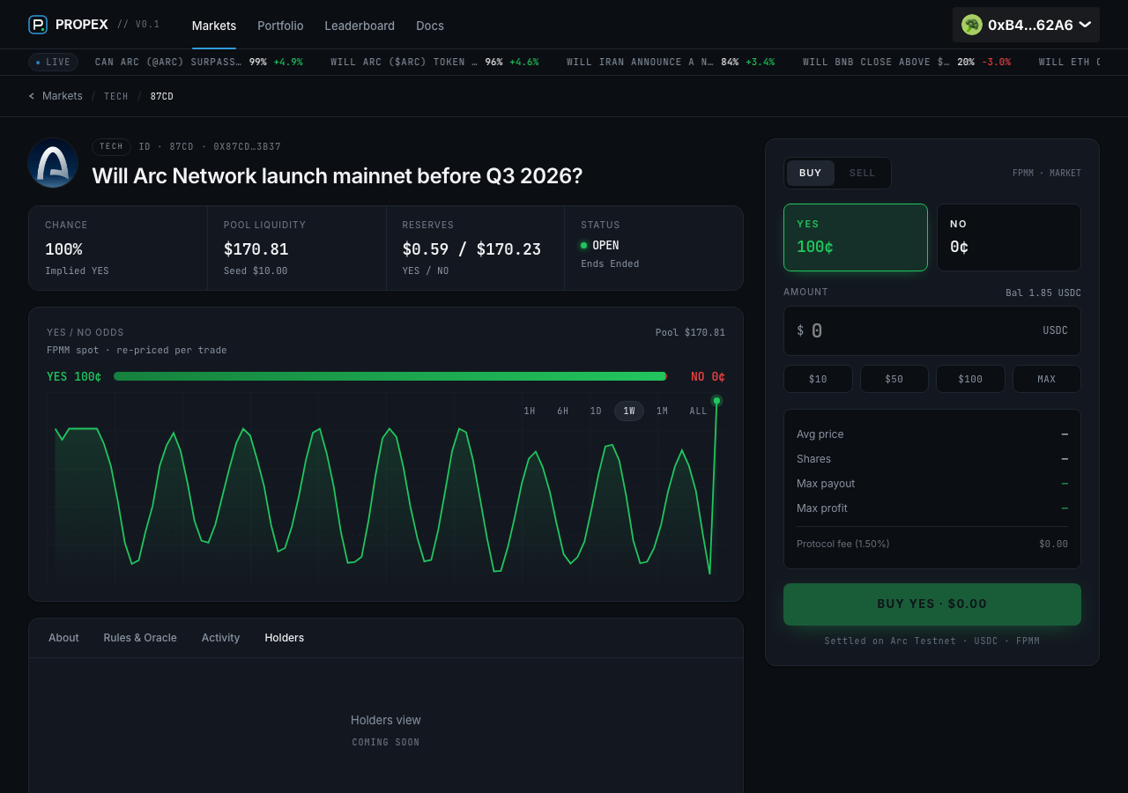Select the NO 0¢ outcome
The width and height of the screenshot is (1128, 793).
click(1008, 237)
